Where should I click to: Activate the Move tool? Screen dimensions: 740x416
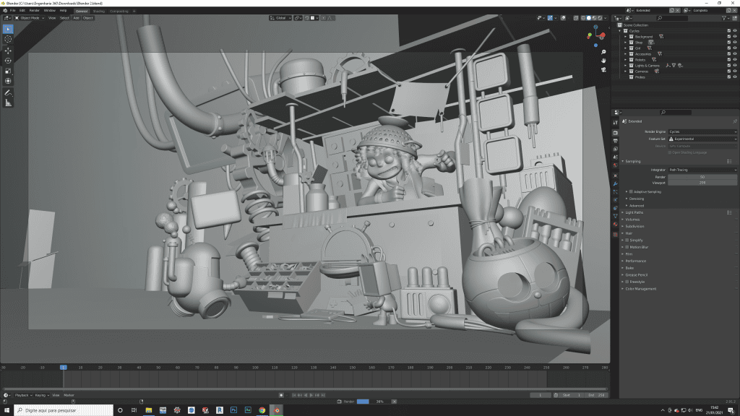click(x=8, y=51)
